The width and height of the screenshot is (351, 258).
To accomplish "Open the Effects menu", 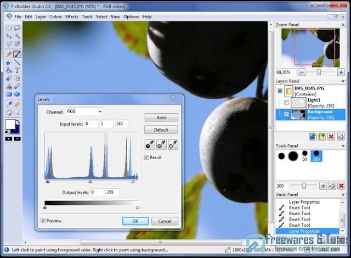I will pyautogui.click(x=72, y=17).
